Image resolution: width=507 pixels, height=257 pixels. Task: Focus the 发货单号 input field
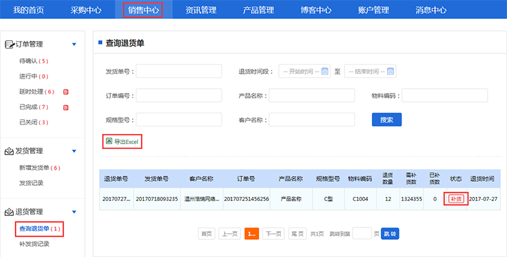pos(179,71)
